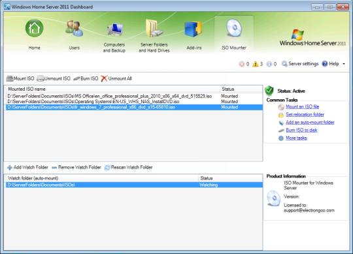Open the Users section icon
Viewport: 353px width, 254px height.
coord(75,28)
